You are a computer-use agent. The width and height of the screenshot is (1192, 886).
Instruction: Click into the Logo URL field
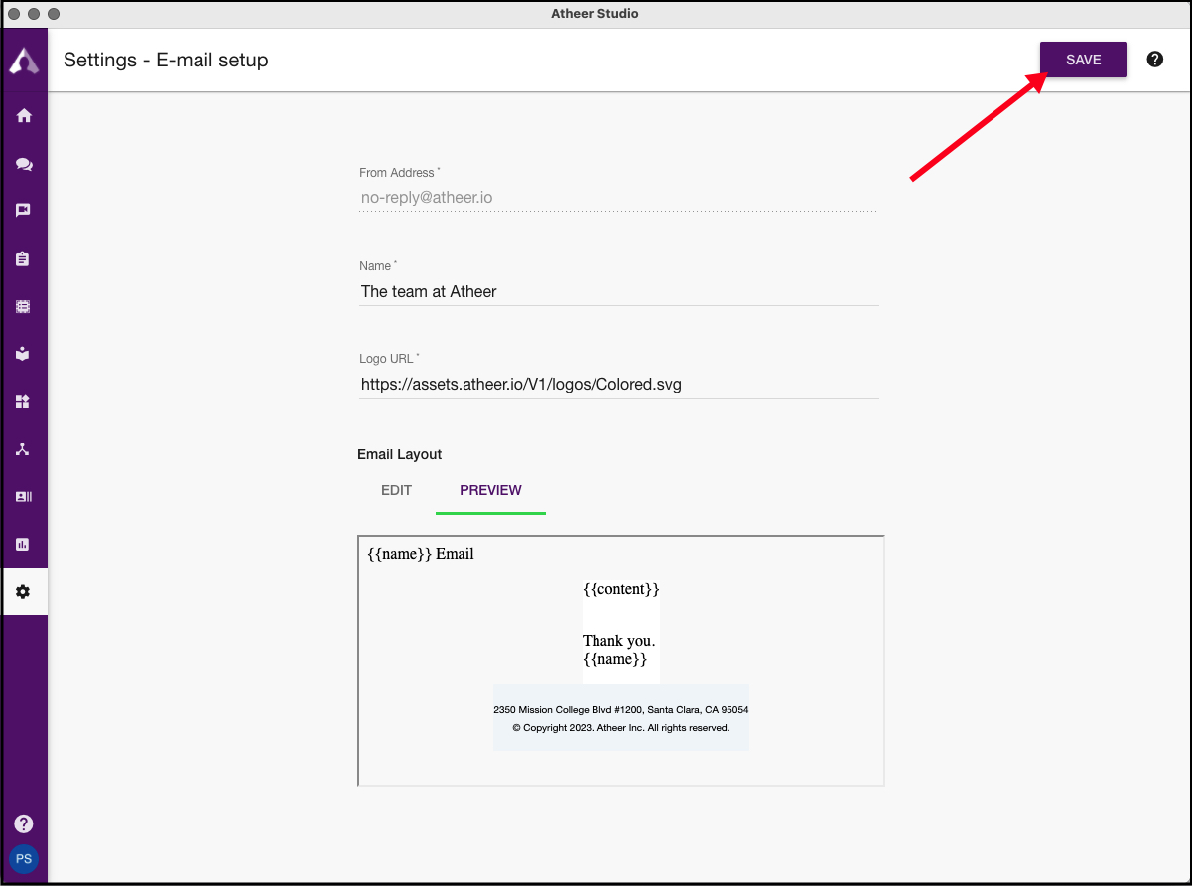pos(618,385)
